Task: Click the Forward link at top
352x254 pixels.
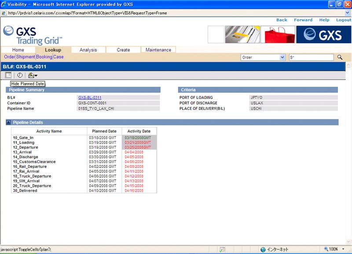Action: (303, 20)
